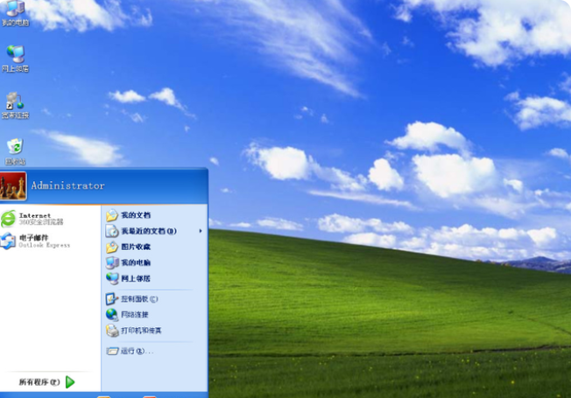Expand the 我最近的文档 submenu arrow
Screen dimensions: 571x398
[x=201, y=231]
